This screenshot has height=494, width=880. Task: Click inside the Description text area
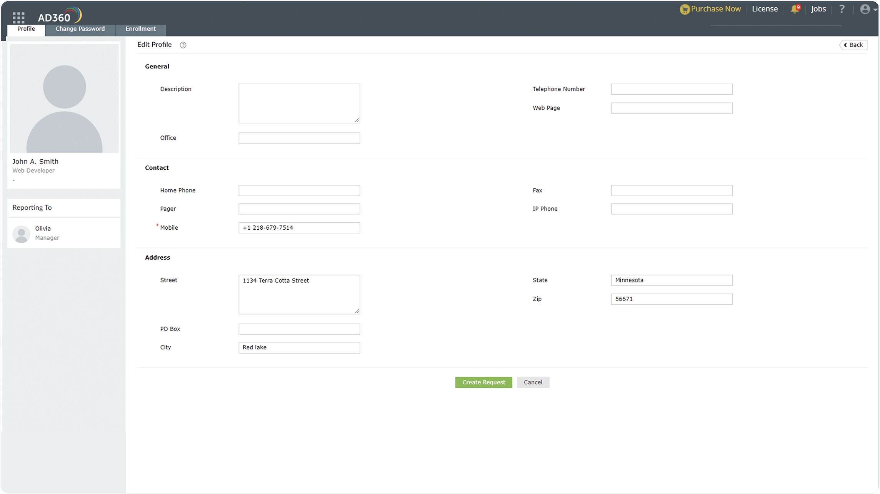click(299, 103)
